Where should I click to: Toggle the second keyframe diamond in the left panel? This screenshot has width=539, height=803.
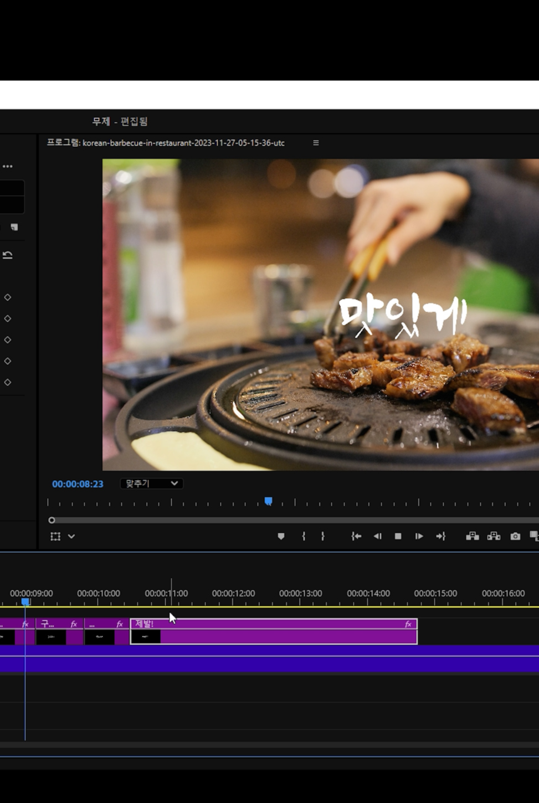point(8,318)
